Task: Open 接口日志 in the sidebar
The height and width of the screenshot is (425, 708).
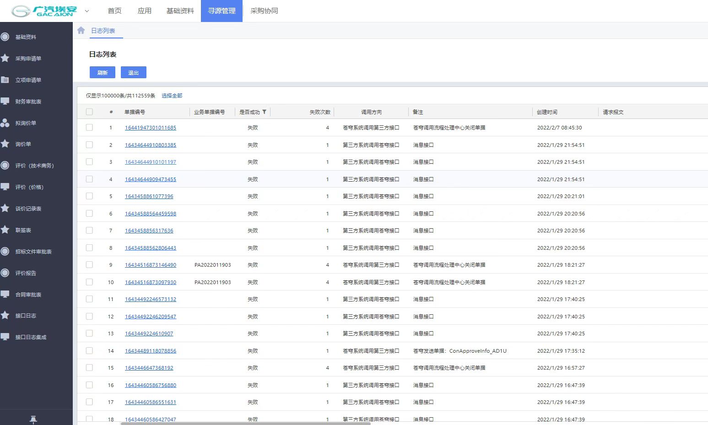Action: [x=26, y=316]
